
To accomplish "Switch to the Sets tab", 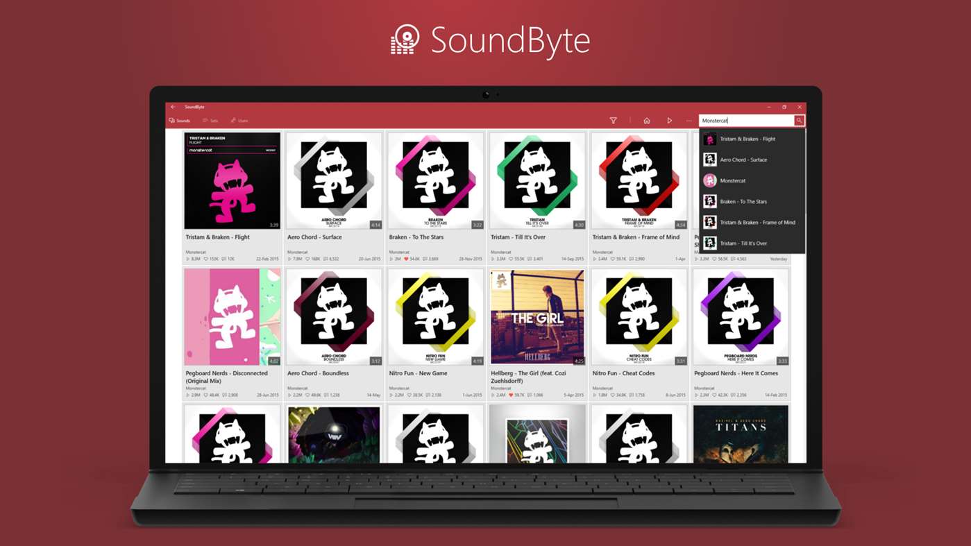I will point(210,121).
